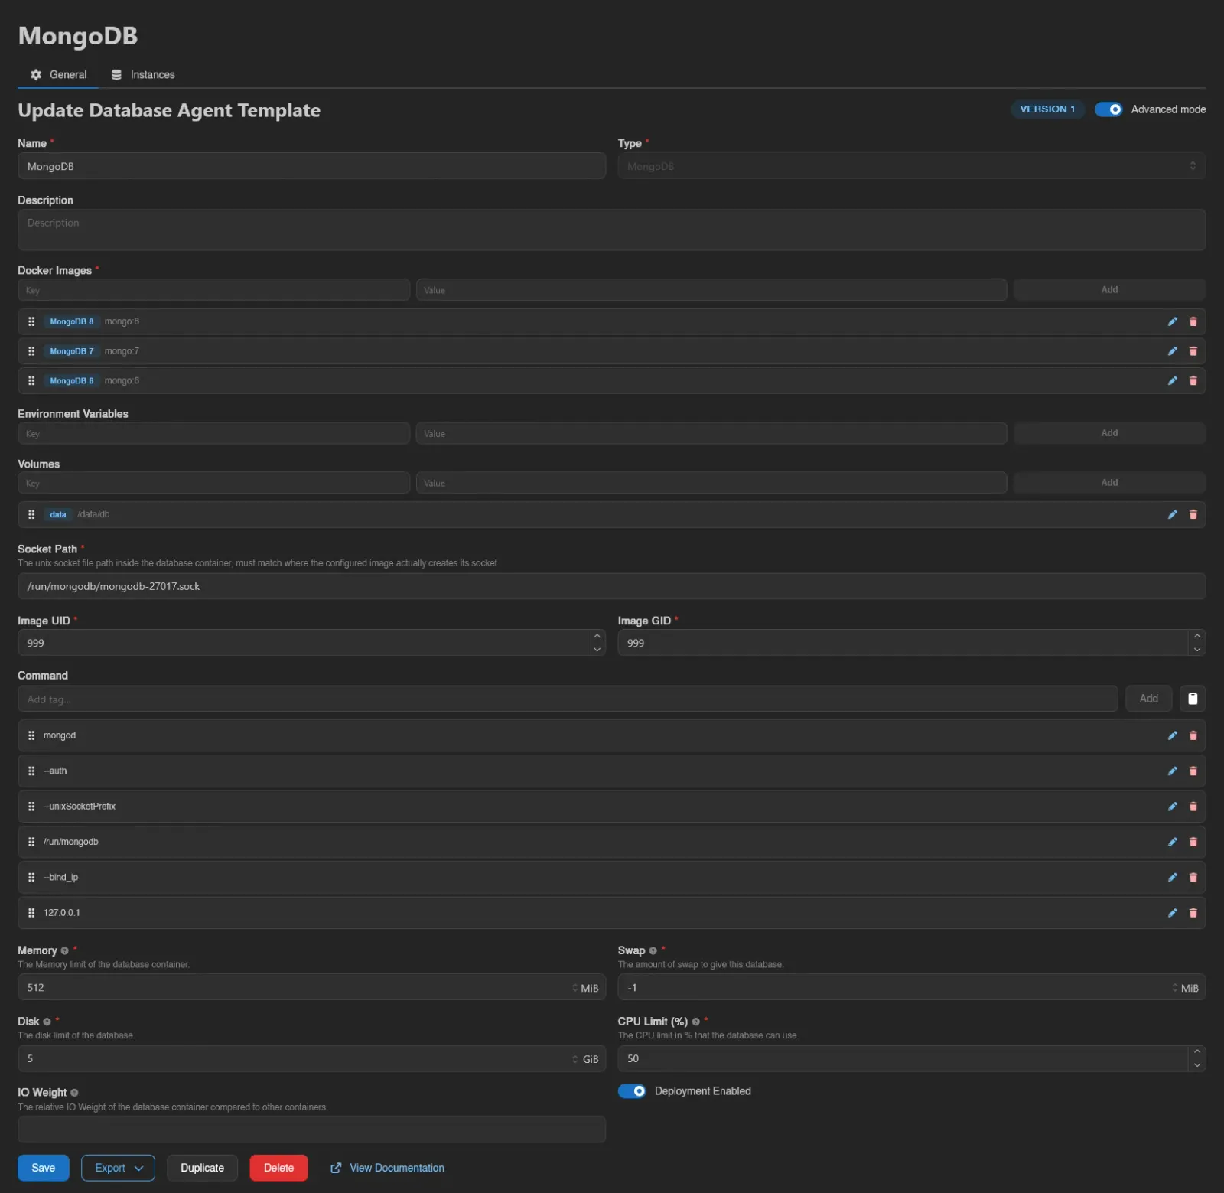Image resolution: width=1224 pixels, height=1193 pixels.
Task: Edit the mongod command tag
Action: tap(1172, 735)
